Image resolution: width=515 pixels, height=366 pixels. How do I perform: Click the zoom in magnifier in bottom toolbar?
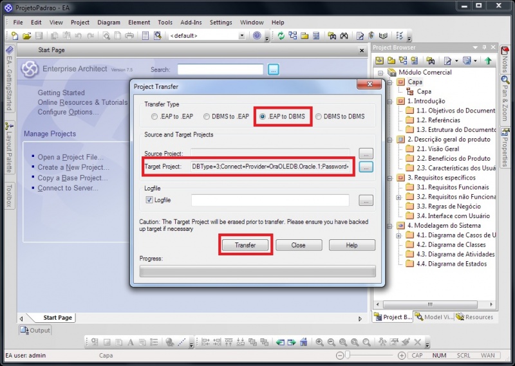pyautogui.click(x=319, y=342)
